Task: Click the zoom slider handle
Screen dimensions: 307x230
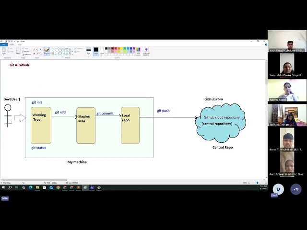Action: coord(258,183)
